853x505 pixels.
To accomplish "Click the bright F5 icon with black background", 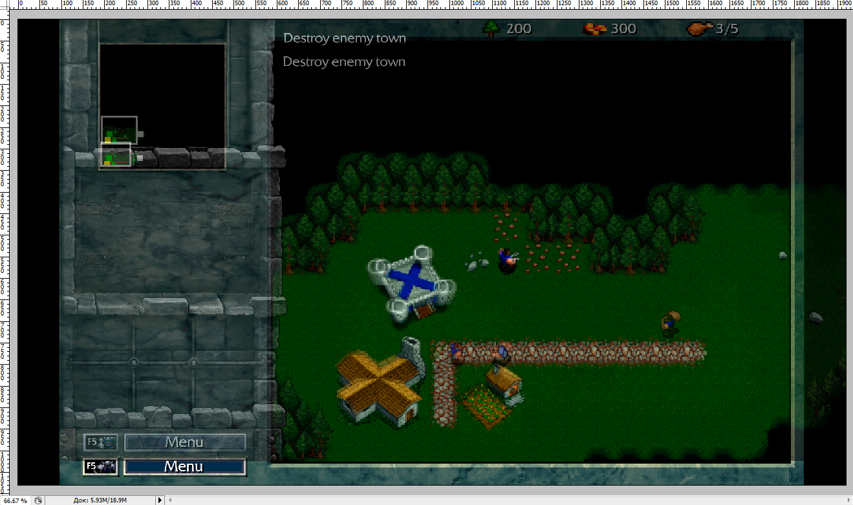I will point(100,466).
